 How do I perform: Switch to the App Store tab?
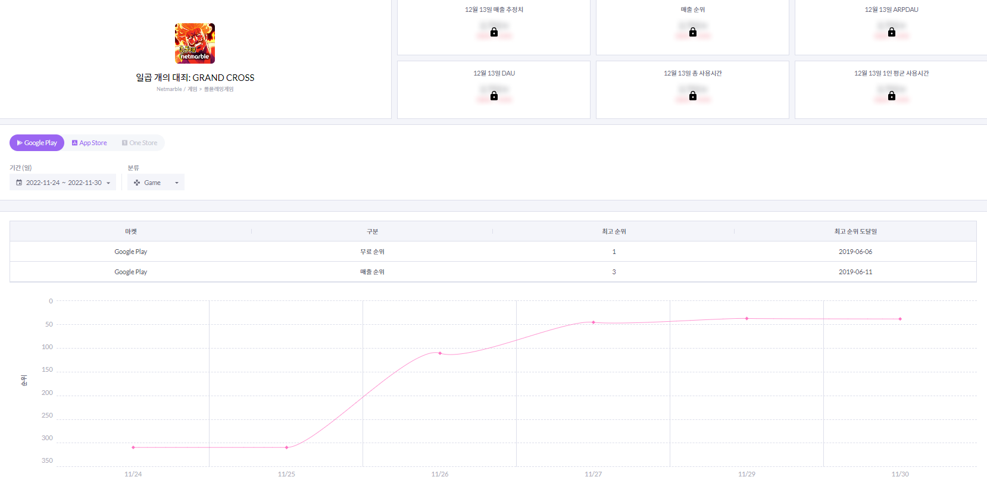(x=89, y=143)
